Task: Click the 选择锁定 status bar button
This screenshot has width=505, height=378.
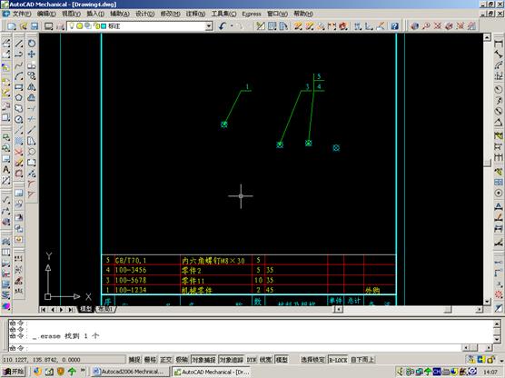Action: click(x=312, y=360)
